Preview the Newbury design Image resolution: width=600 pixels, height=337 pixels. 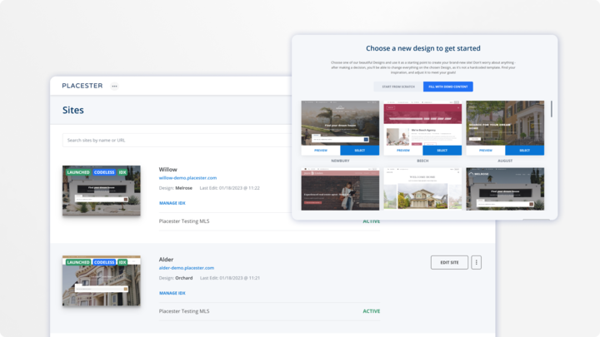click(x=321, y=151)
